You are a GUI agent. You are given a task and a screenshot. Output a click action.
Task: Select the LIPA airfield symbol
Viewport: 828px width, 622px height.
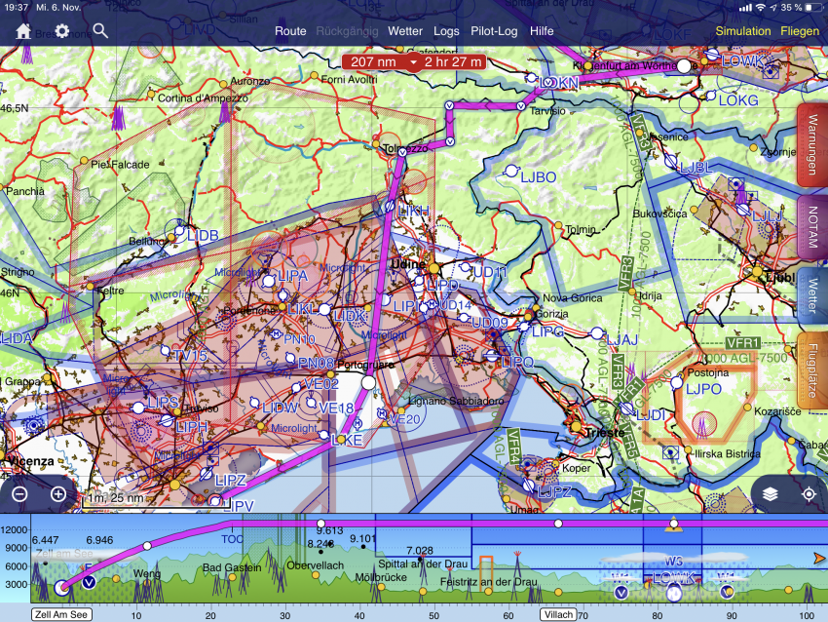click(x=269, y=281)
